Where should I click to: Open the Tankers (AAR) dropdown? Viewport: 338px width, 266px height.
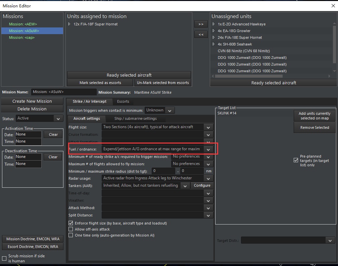click(x=146, y=185)
